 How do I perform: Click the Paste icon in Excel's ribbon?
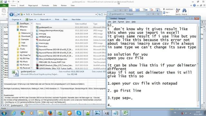coord(4,11)
